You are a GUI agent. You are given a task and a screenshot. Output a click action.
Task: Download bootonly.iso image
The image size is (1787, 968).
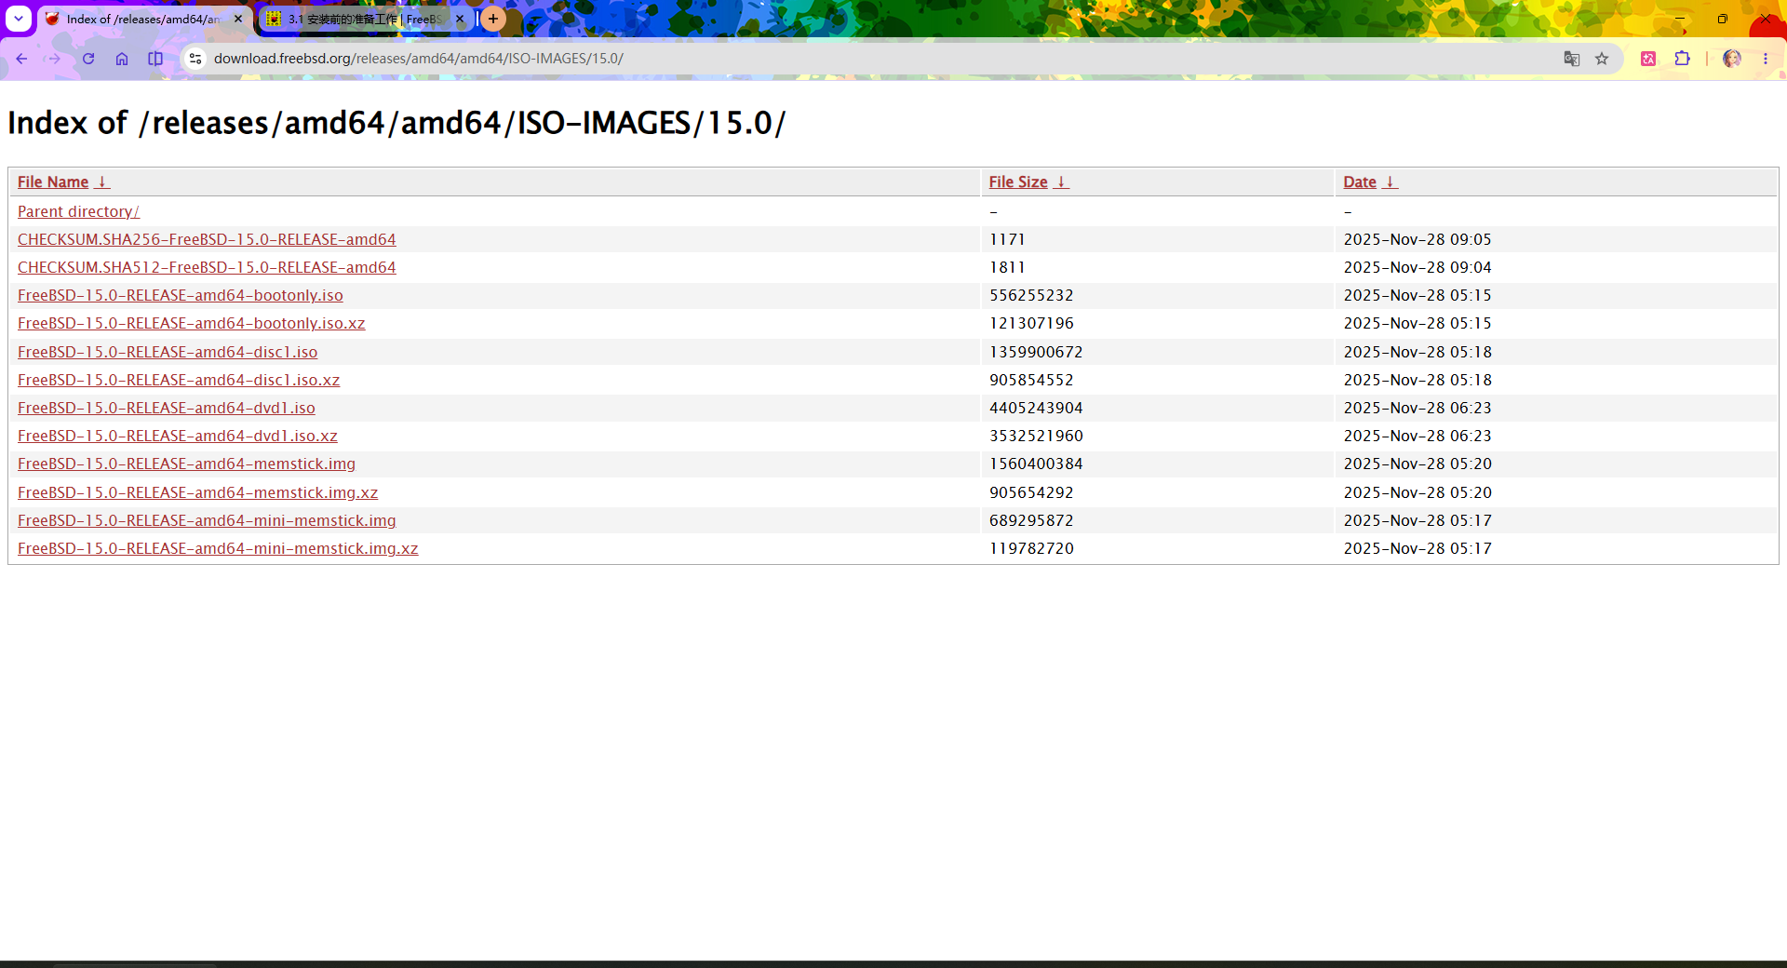pyautogui.click(x=181, y=296)
